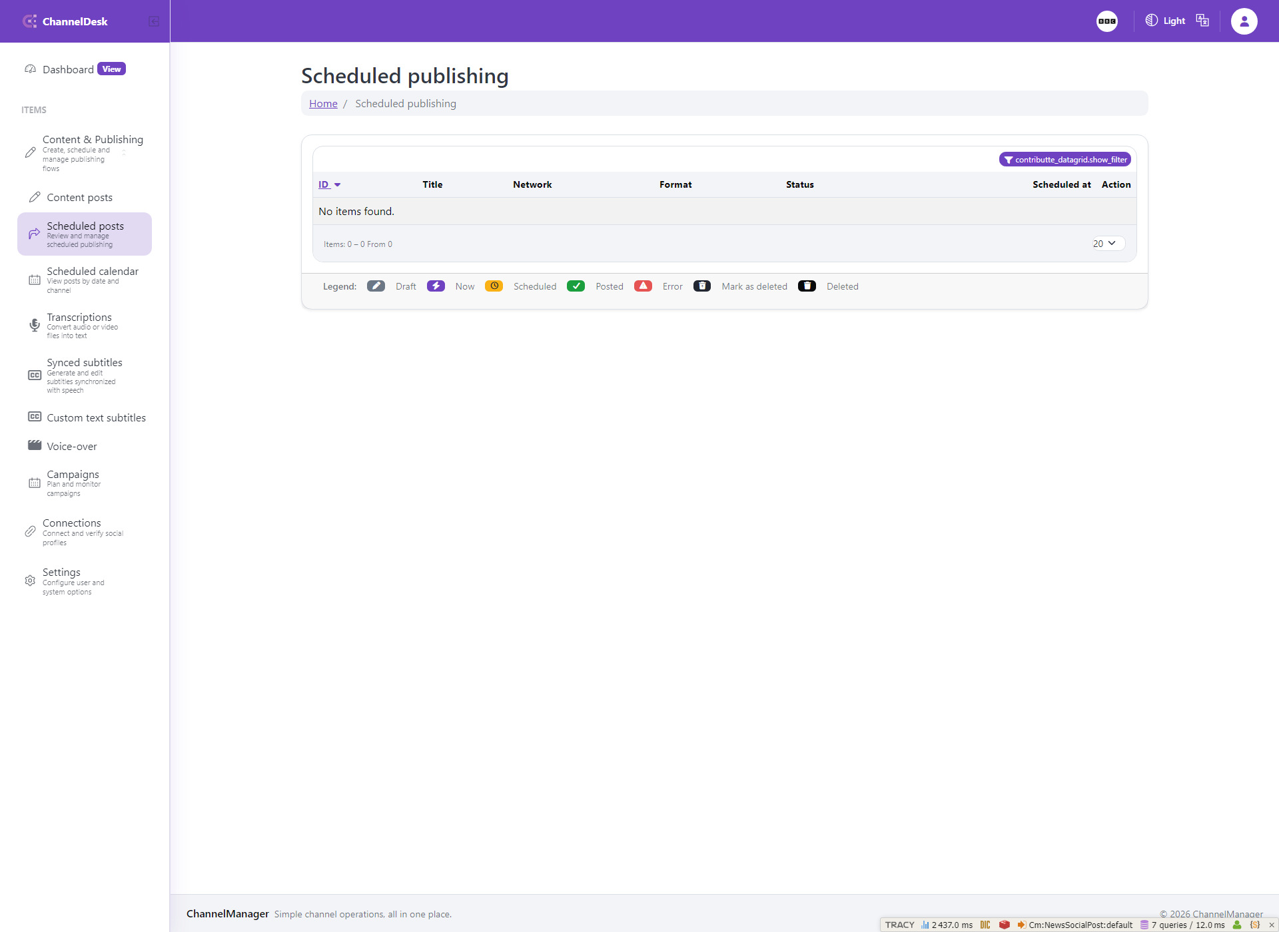Open the language translation icon
This screenshot has width=1279, height=932.
pos(1202,21)
